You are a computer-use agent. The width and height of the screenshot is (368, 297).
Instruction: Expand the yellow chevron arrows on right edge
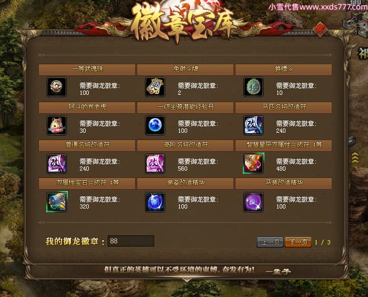355,158
